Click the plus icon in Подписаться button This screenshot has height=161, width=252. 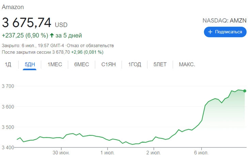(210, 32)
